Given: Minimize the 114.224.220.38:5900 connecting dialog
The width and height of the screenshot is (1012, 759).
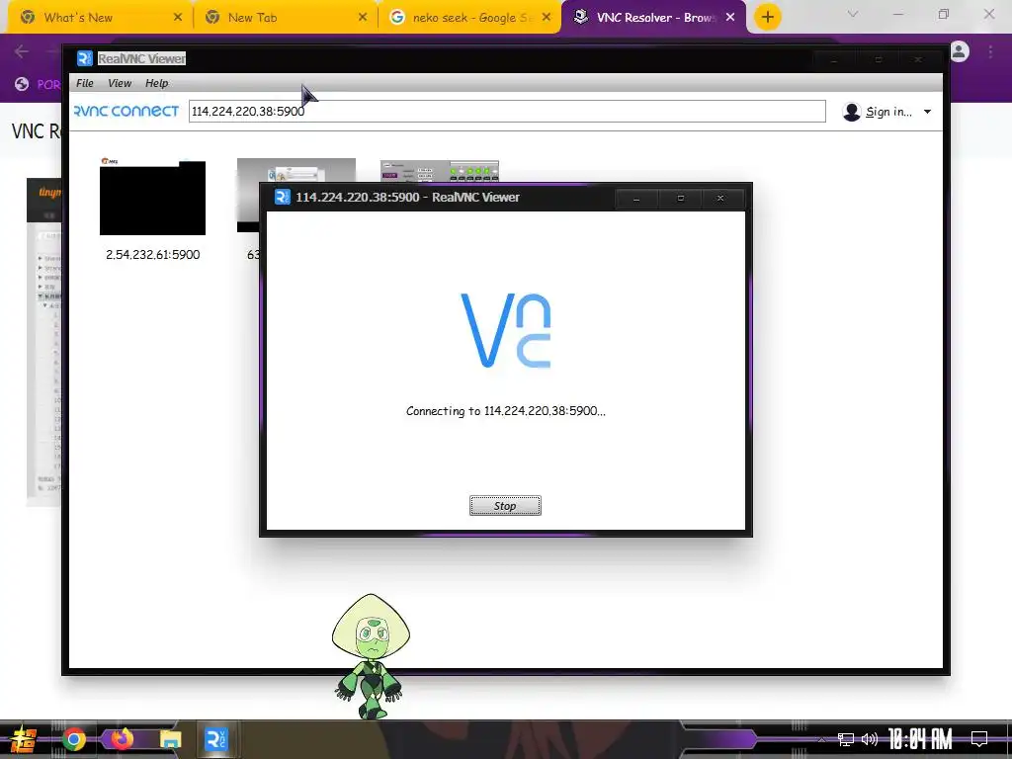Looking at the screenshot, I should pos(636,198).
